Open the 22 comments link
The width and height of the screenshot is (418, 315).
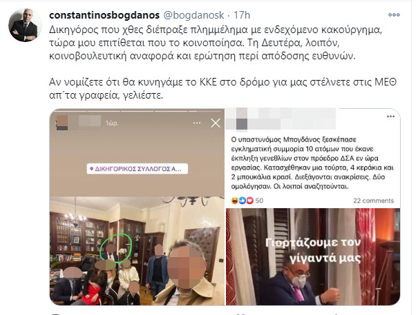coord(373,201)
